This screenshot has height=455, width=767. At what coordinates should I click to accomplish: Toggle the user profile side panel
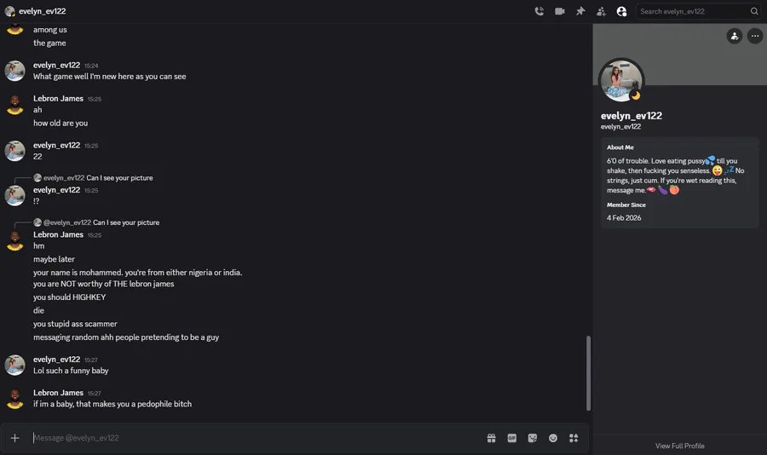point(621,11)
